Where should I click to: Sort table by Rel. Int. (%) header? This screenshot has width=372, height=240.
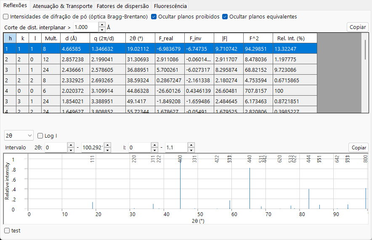[295, 38]
